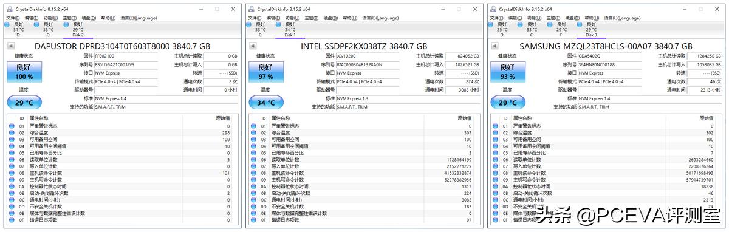The height and width of the screenshot is (232, 729).
Task: Click power-on count field 46 次
Action: click(x=705, y=81)
